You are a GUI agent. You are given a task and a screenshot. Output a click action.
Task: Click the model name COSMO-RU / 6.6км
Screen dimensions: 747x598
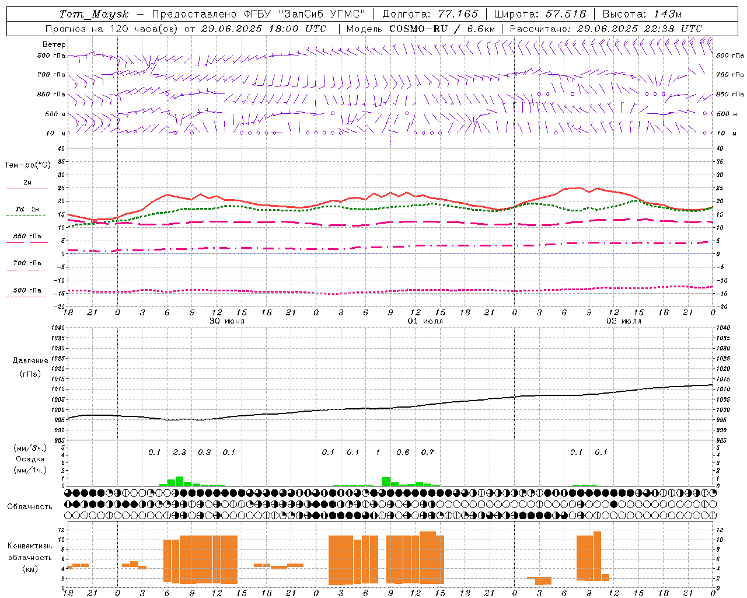coord(442,29)
